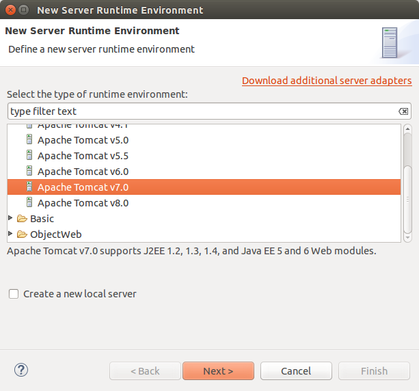Select the Apache Tomcat v4.1 entry
419x391 pixels.
pos(83,126)
